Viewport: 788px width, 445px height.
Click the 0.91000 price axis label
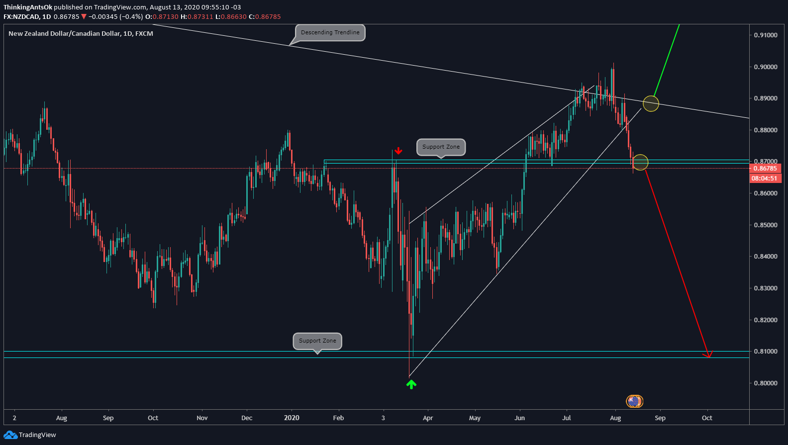[x=766, y=35]
